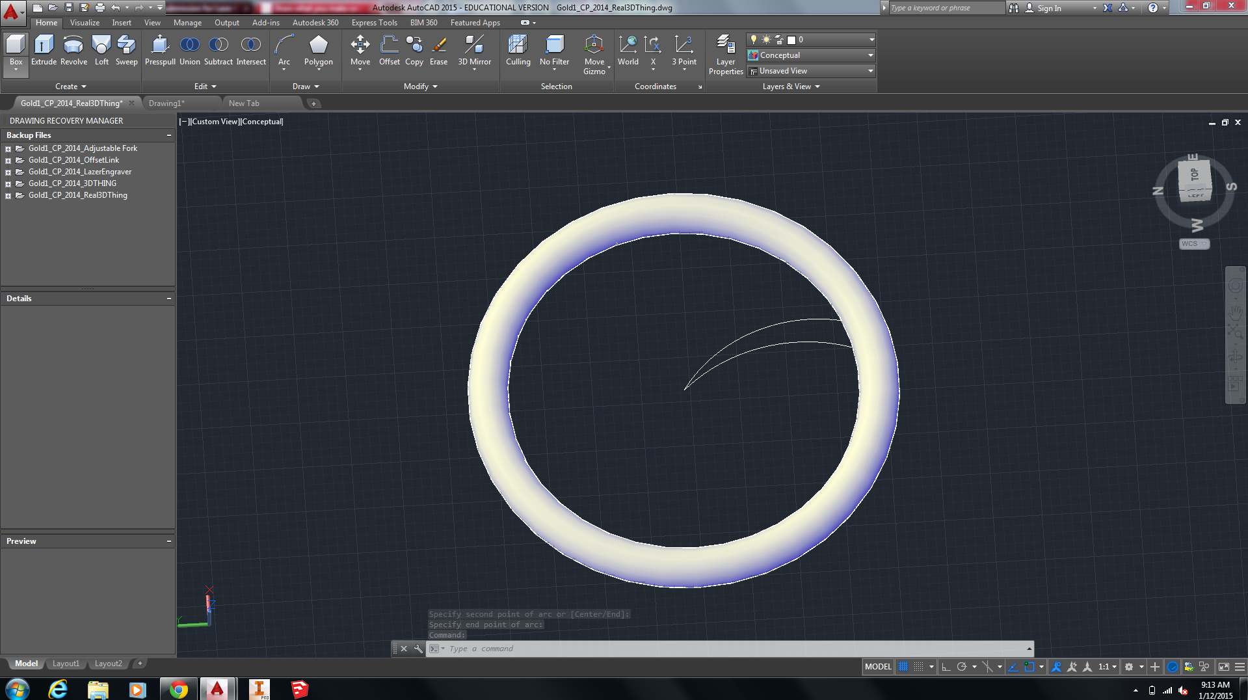The width and height of the screenshot is (1248, 700).
Task: Click the Sign In link
Action: click(x=1048, y=8)
